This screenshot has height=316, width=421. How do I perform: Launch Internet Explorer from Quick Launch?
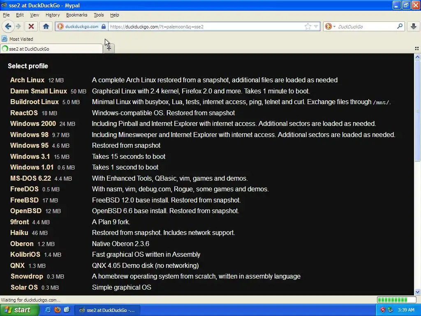[x=48, y=310]
